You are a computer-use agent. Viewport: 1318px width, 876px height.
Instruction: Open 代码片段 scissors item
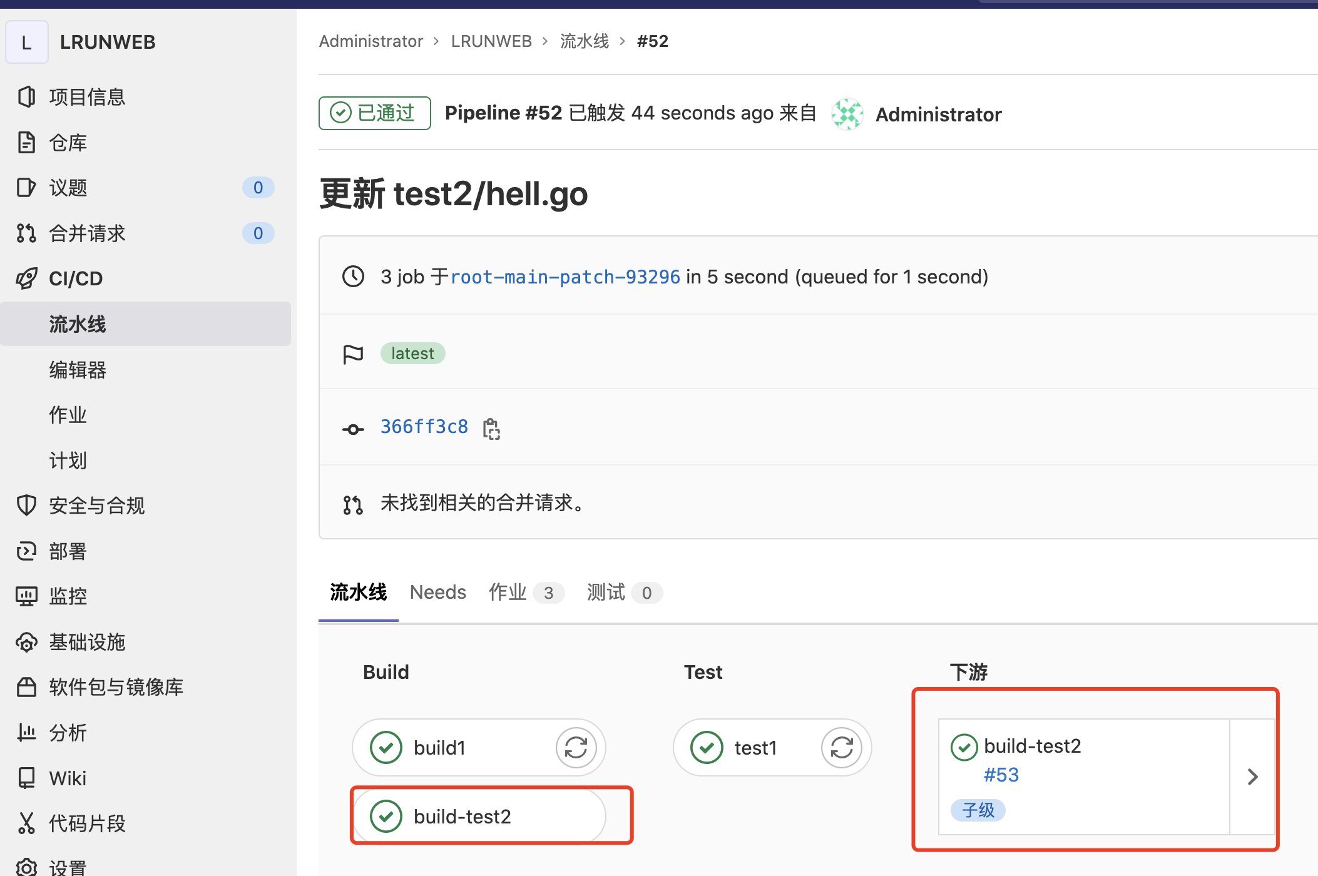coord(86,823)
